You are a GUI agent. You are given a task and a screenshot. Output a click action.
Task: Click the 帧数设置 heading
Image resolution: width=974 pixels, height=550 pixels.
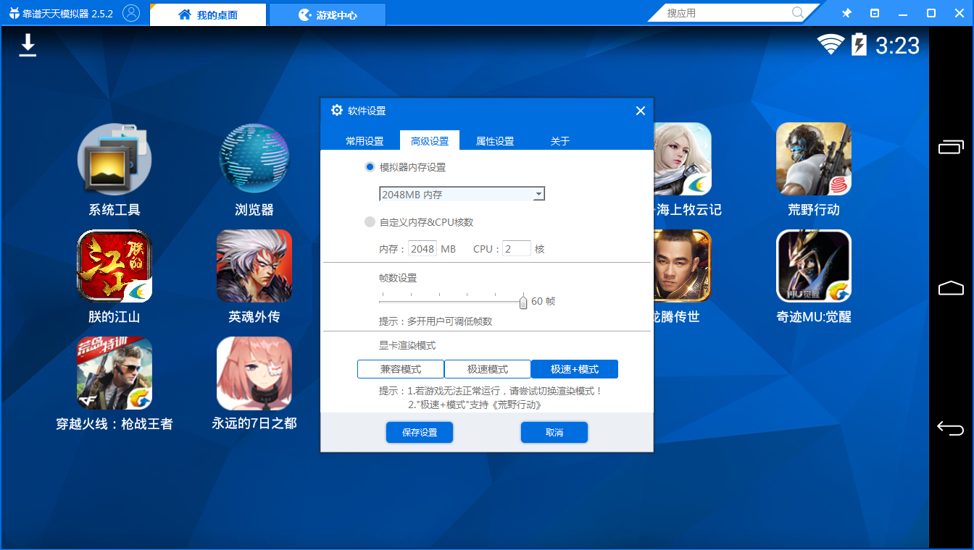(398, 278)
